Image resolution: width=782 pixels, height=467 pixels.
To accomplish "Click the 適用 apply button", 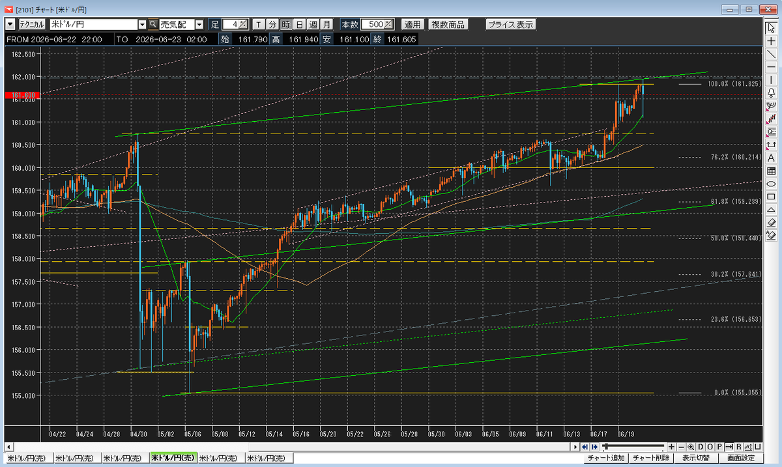I will [x=412, y=24].
